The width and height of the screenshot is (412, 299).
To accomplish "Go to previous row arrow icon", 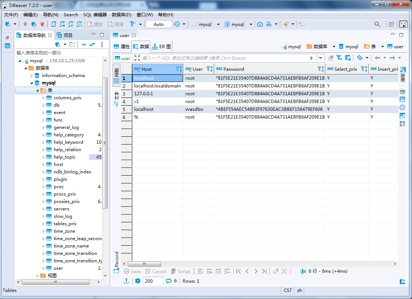I will 247,271.
